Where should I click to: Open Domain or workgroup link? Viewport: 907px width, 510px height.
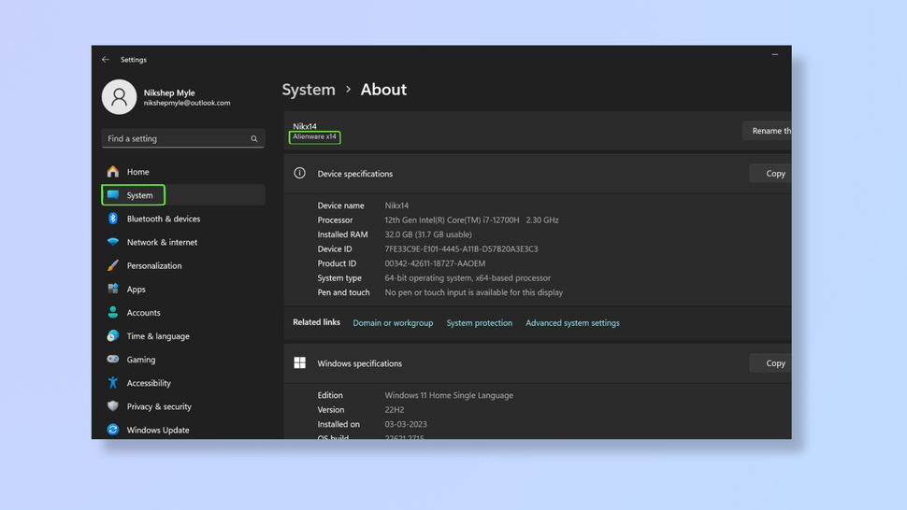coord(393,323)
